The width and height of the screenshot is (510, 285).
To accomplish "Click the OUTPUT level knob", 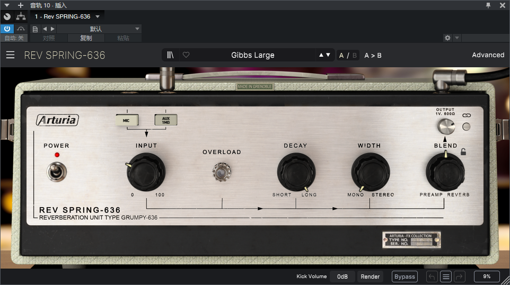I will 446,127.
